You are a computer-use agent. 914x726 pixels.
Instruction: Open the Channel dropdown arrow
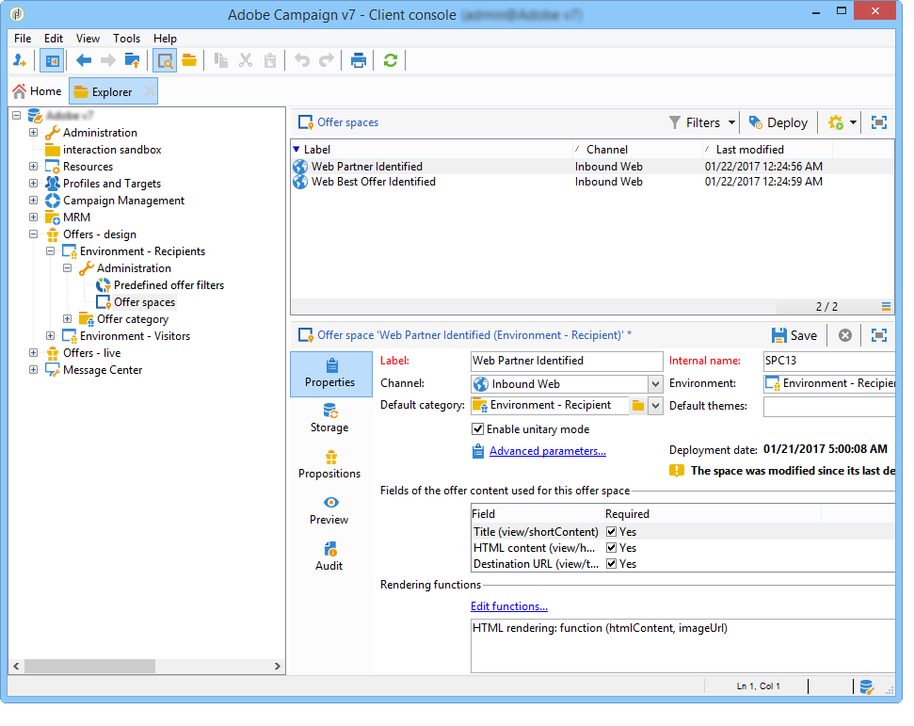click(655, 383)
